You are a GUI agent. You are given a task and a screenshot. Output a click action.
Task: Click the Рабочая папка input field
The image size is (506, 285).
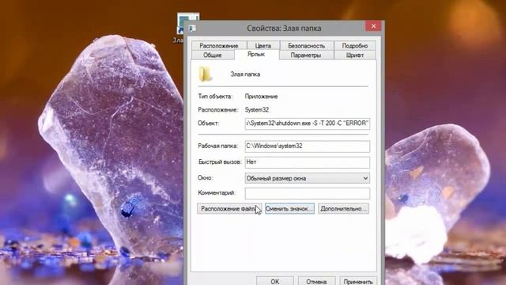(x=308, y=146)
